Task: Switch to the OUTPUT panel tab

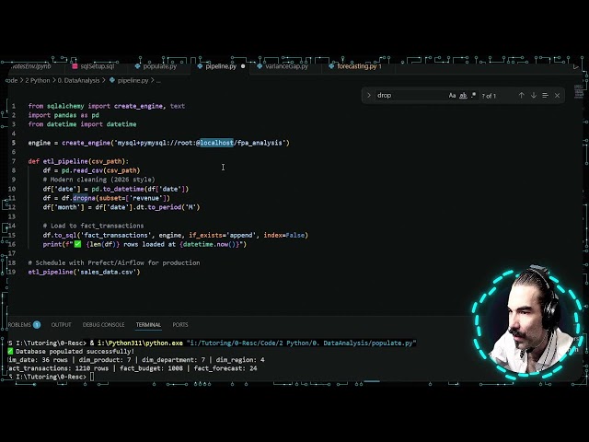Action: (x=62, y=325)
